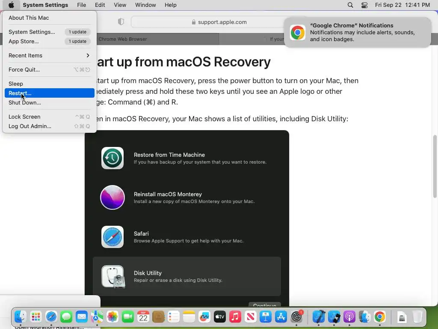The image size is (438, 329).
Task: Launch Music from the Dock
Action: point(235,317)
